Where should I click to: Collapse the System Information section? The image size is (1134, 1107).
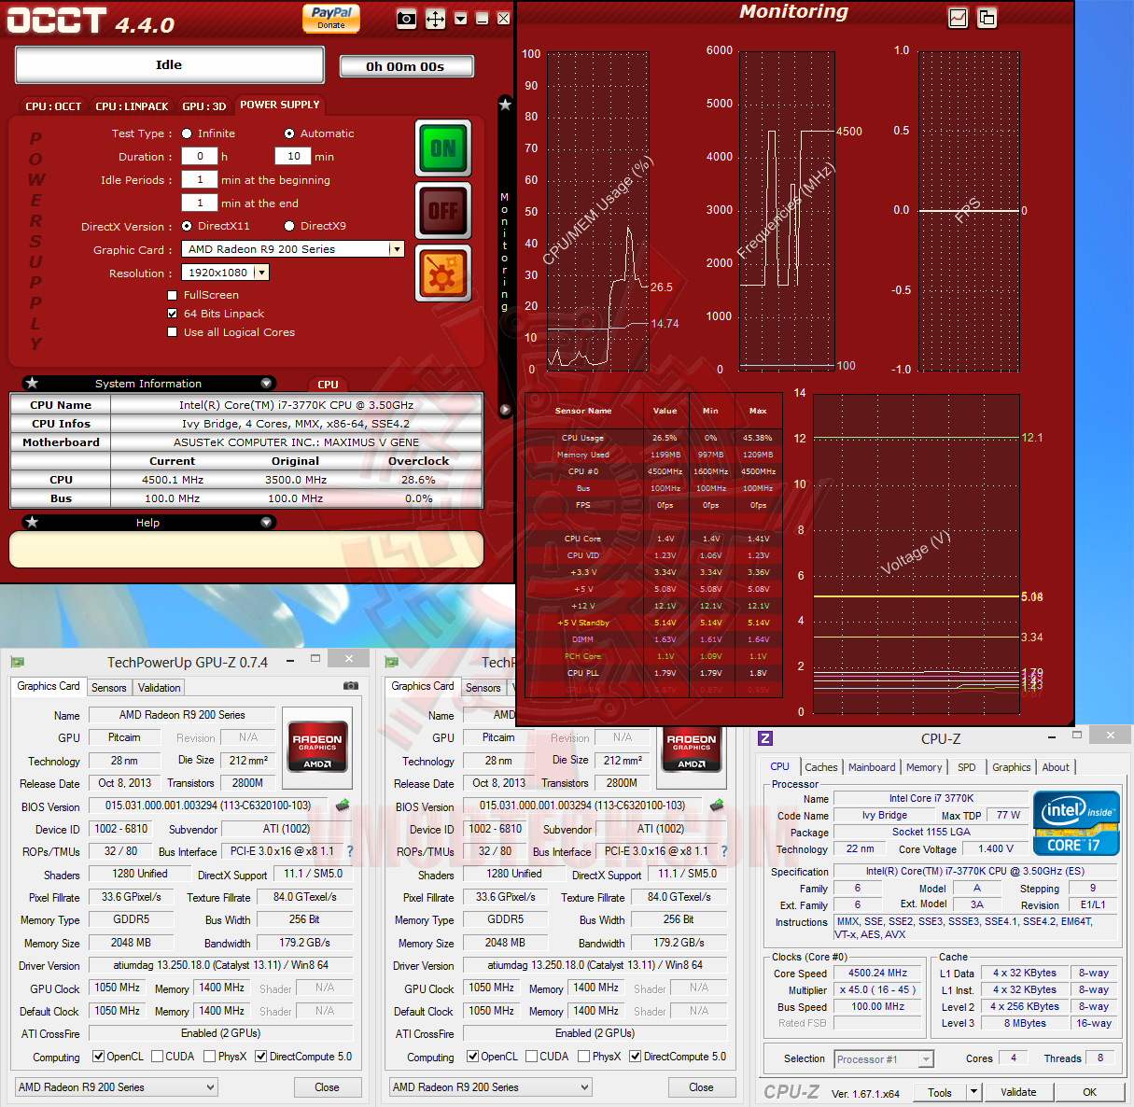coord(267,383)
